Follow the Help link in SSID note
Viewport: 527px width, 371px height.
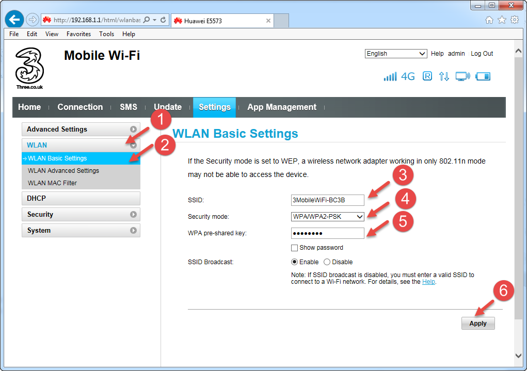(x=428, y=282)
